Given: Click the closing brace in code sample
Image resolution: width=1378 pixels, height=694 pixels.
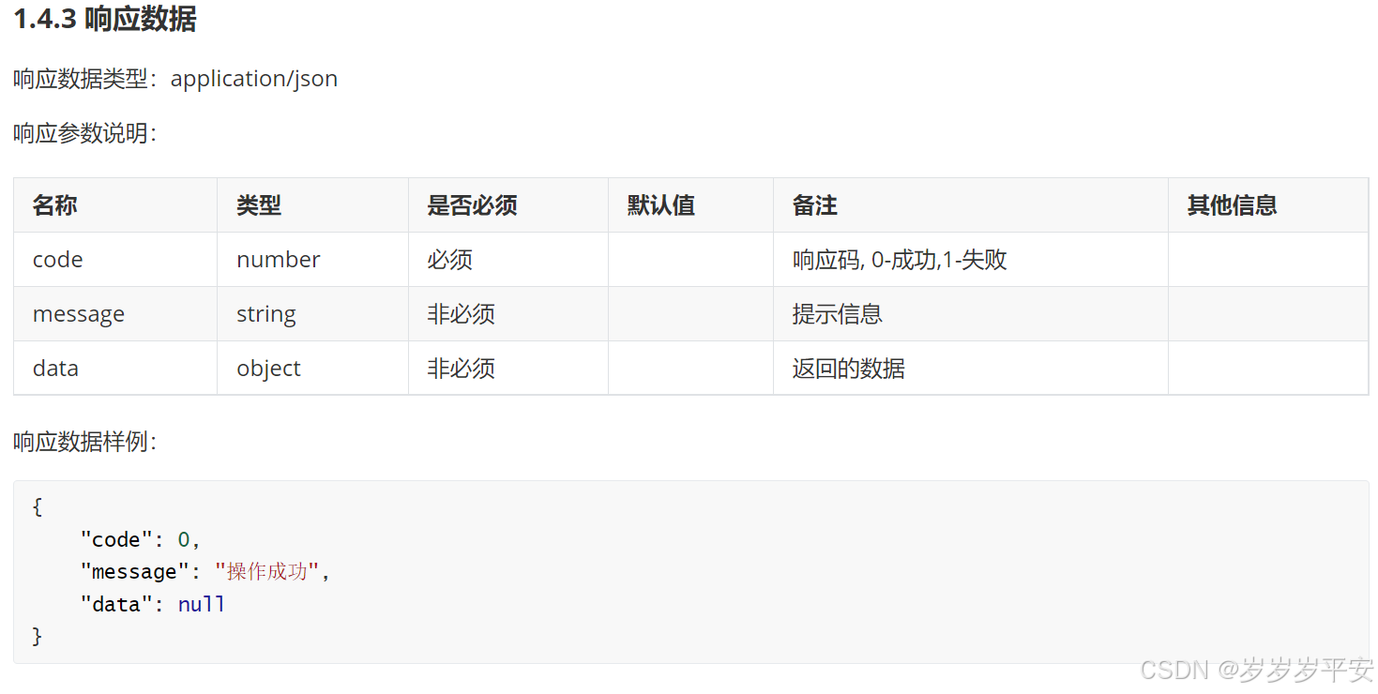Looking at the screenshot, I should pos(38,637).
